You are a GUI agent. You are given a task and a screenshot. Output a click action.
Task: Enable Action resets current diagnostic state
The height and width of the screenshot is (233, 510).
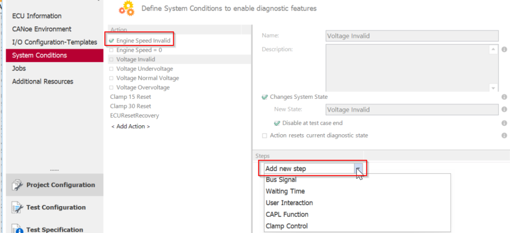tap(264, 136)
